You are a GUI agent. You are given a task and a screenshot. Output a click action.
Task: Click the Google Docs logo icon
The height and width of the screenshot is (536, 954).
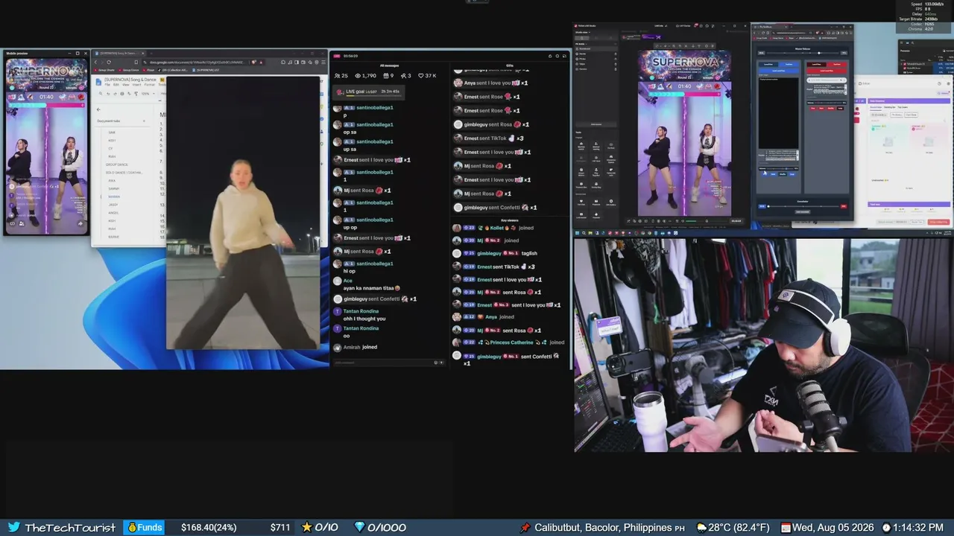(98, 81)
